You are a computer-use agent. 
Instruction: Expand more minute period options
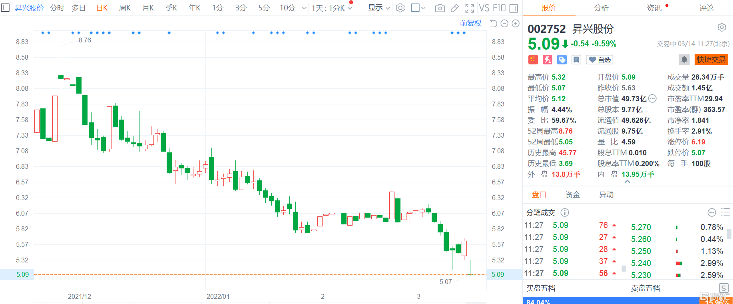click(x=304, y=8)
